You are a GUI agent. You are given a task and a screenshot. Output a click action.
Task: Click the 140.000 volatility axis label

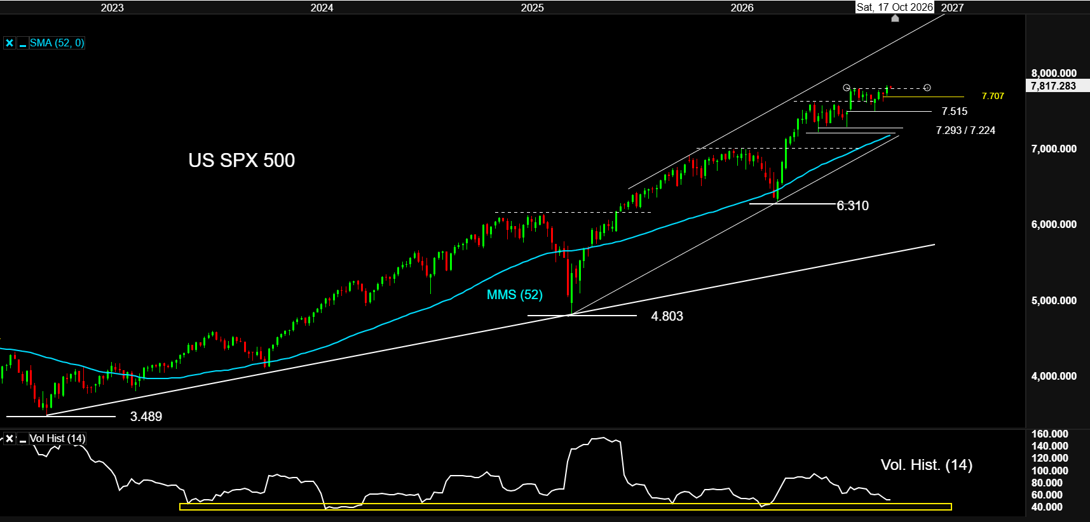click(x=1050, y=446)
